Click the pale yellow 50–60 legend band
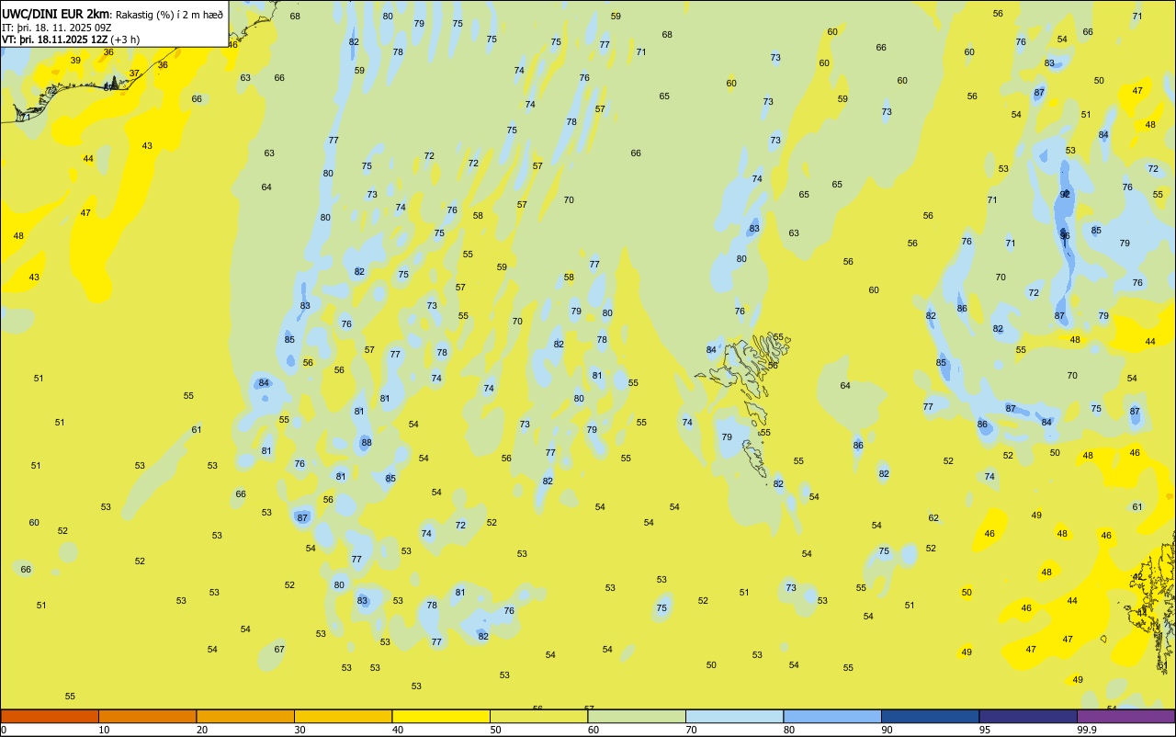The height and width of the screenshot is (737, 1176). (538, 716)
